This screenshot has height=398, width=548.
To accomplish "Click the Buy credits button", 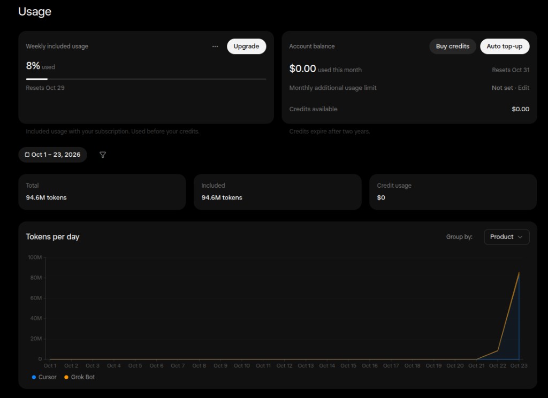I will (453, 47).
